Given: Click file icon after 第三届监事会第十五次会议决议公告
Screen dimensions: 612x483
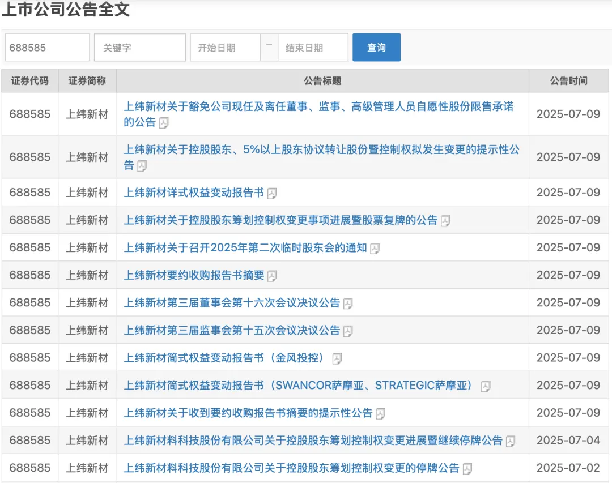Looking at the screenshot, I should [x=348, y=331].
